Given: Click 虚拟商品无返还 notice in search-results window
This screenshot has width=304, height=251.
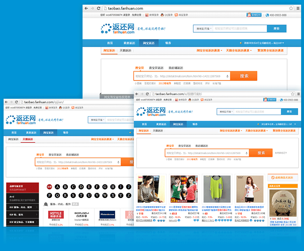Looking at the screenshot, I should pyautogui.click(x=283, y=177).
